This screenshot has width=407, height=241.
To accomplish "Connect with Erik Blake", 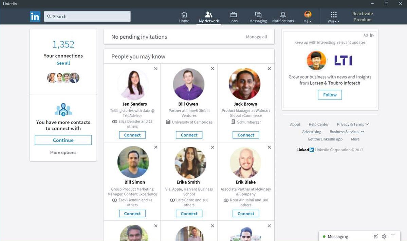I will 246,214.
